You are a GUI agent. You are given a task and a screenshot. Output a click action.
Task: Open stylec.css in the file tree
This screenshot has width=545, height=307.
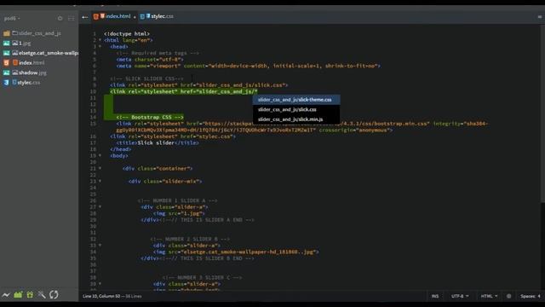[x=28, y=83]
